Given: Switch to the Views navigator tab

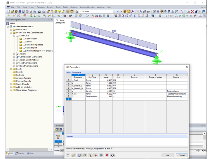Looking at the screenshot, I should (30, 153).
